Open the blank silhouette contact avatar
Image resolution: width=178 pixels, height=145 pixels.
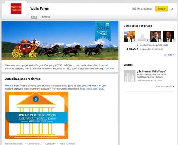point(142,36)
